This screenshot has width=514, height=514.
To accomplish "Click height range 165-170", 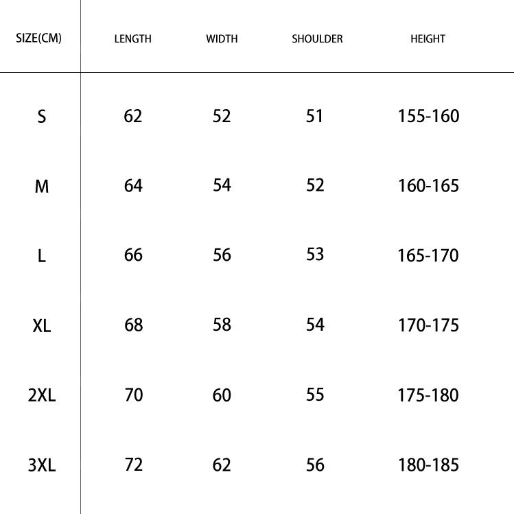I will tap(428, 256).
